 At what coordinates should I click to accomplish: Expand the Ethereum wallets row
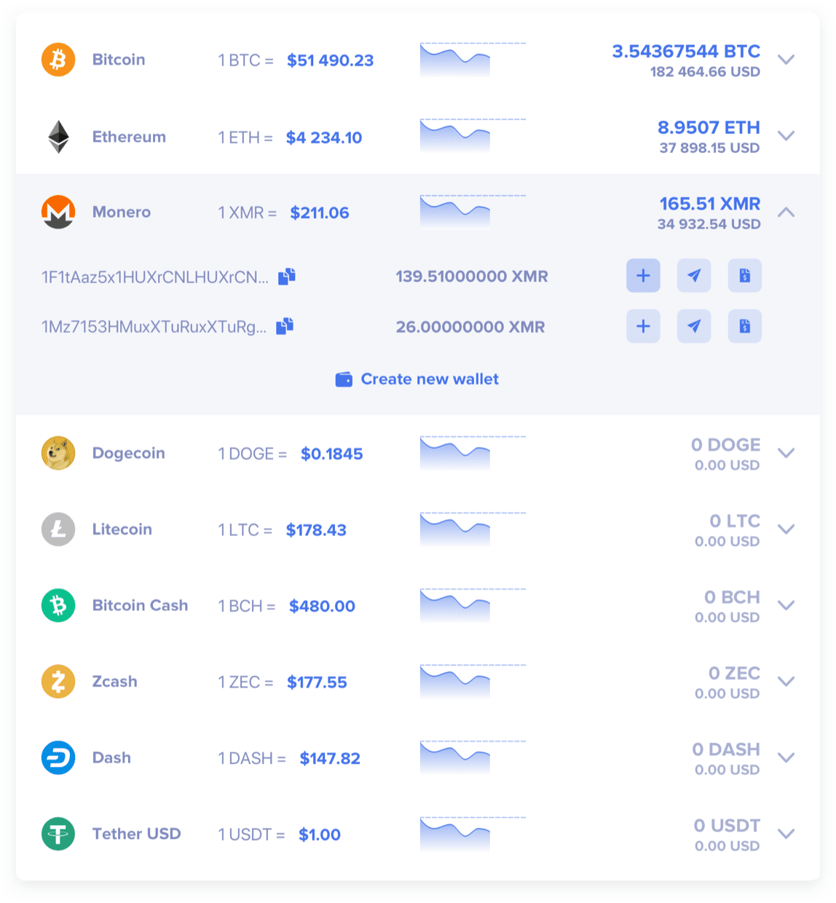(786, 135)
